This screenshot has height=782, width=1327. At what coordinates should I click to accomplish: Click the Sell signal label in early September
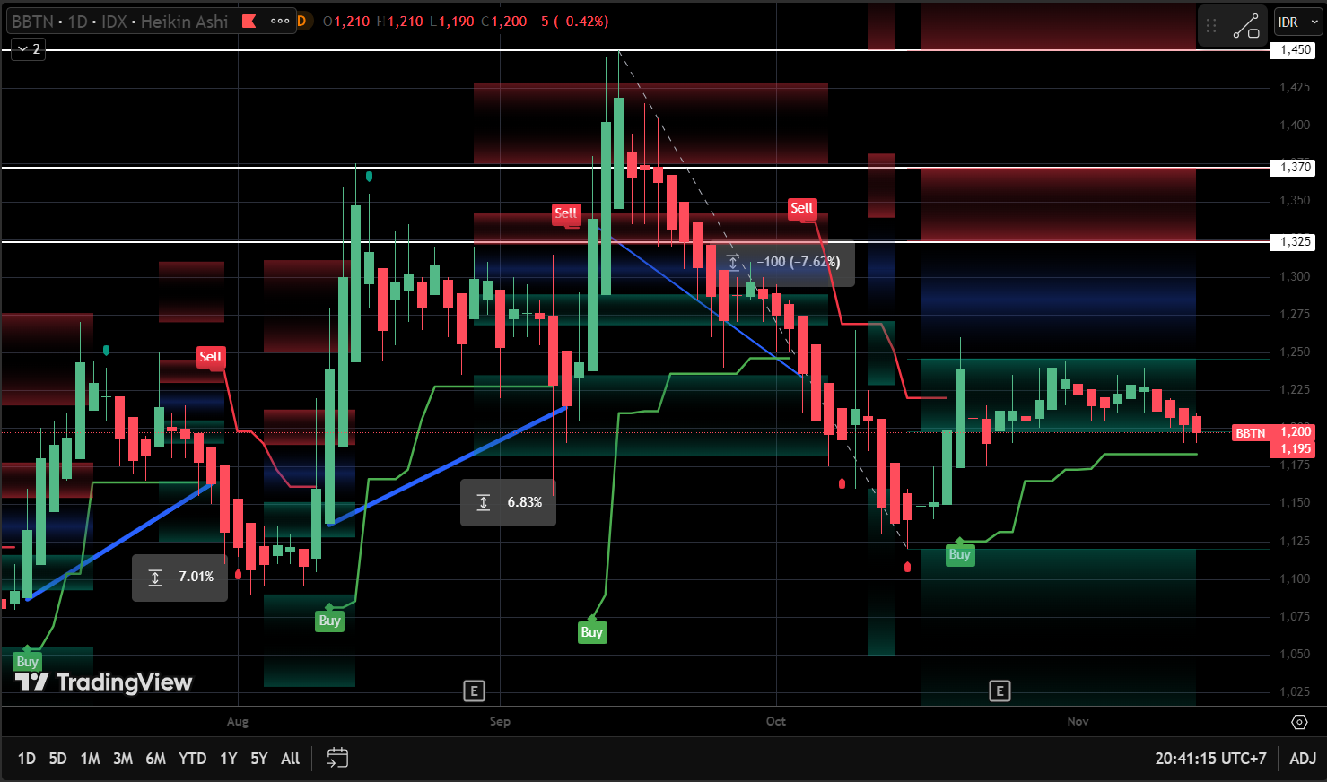(x=566, y=213)
